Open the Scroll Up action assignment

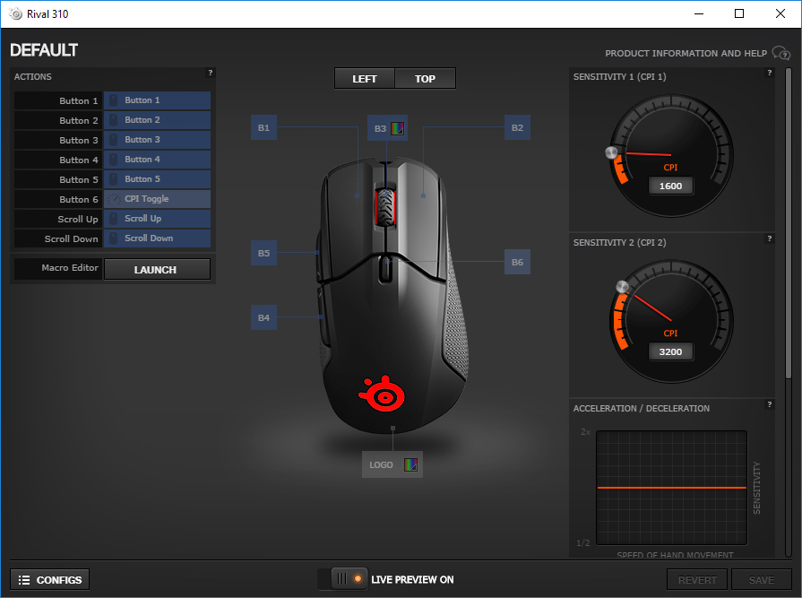pyautogui.click(x=157, y=219)
